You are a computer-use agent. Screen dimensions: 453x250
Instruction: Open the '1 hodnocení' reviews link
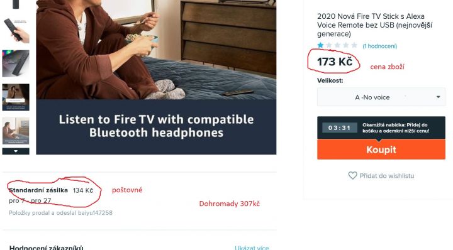[379, 46]
